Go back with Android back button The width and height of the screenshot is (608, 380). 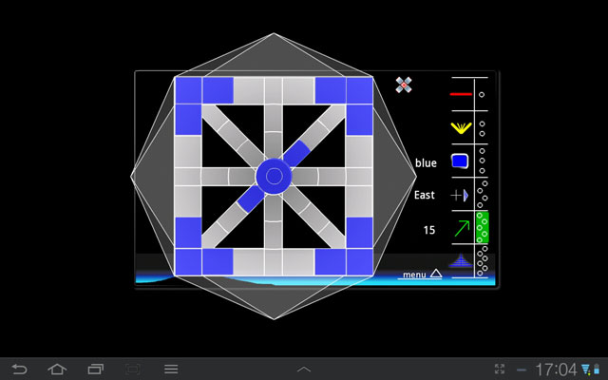click(x=19, y=370)
